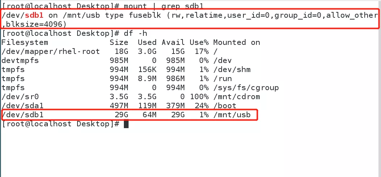The width and height of the screenshot is (381, 177).
Task: Click the /mnt/cdrom mount point
Action: (x=236, y=97)
